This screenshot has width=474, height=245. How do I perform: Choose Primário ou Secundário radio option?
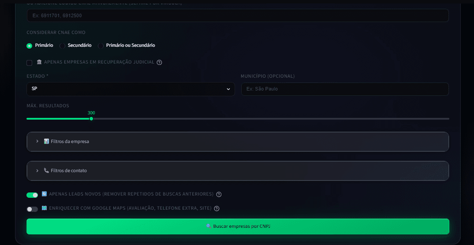(101, 46)
